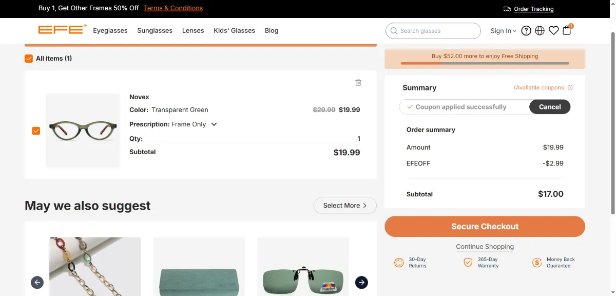Click the free shipping progress bar
616x296 pixels.
point(485,63)
